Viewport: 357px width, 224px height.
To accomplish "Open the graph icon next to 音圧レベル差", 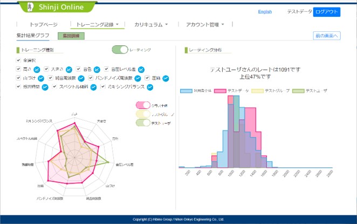I will coord(141,70).
